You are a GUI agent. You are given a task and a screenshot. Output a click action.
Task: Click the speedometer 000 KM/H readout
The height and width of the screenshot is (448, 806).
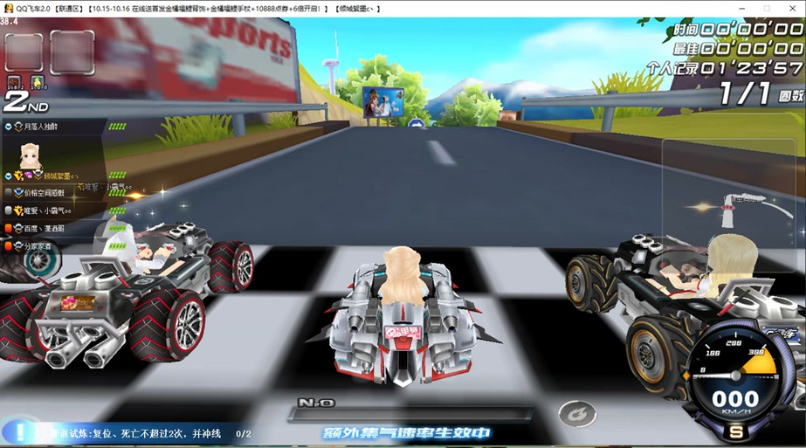735,402
